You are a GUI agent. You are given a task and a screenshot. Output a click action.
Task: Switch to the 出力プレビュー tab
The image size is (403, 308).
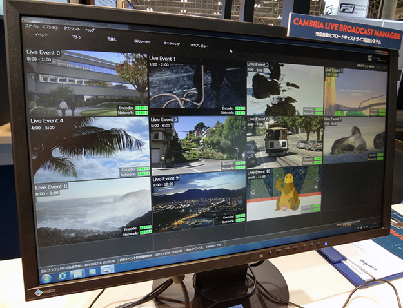tap(199, 46)
